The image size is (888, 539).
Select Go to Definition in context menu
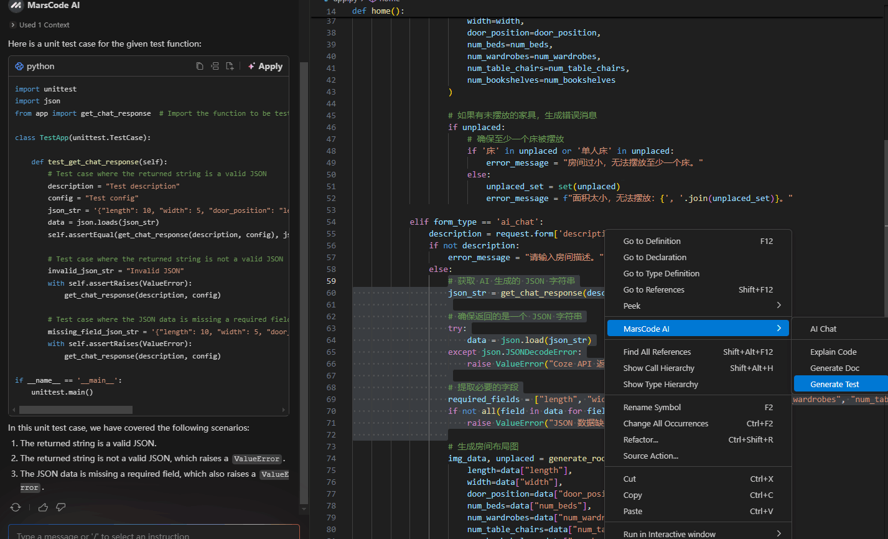[698, 241]
